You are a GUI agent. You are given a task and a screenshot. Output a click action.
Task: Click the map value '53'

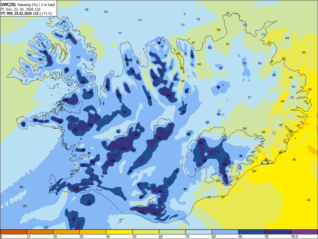pos(304,53)
